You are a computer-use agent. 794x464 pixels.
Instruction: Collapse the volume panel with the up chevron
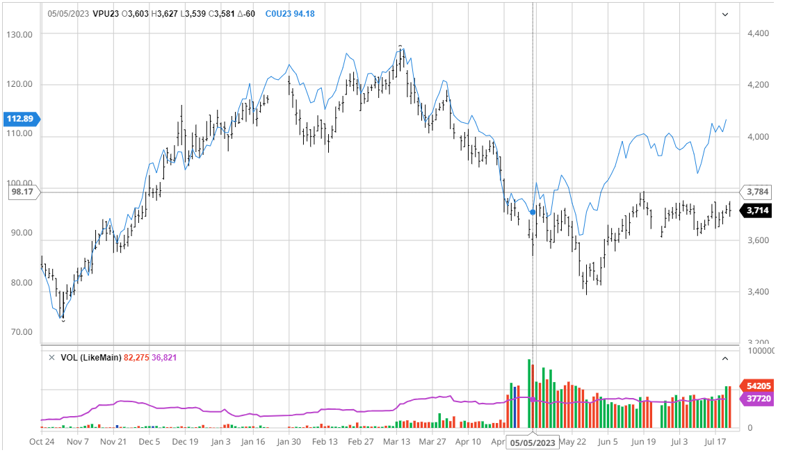(x=724, y=358)
